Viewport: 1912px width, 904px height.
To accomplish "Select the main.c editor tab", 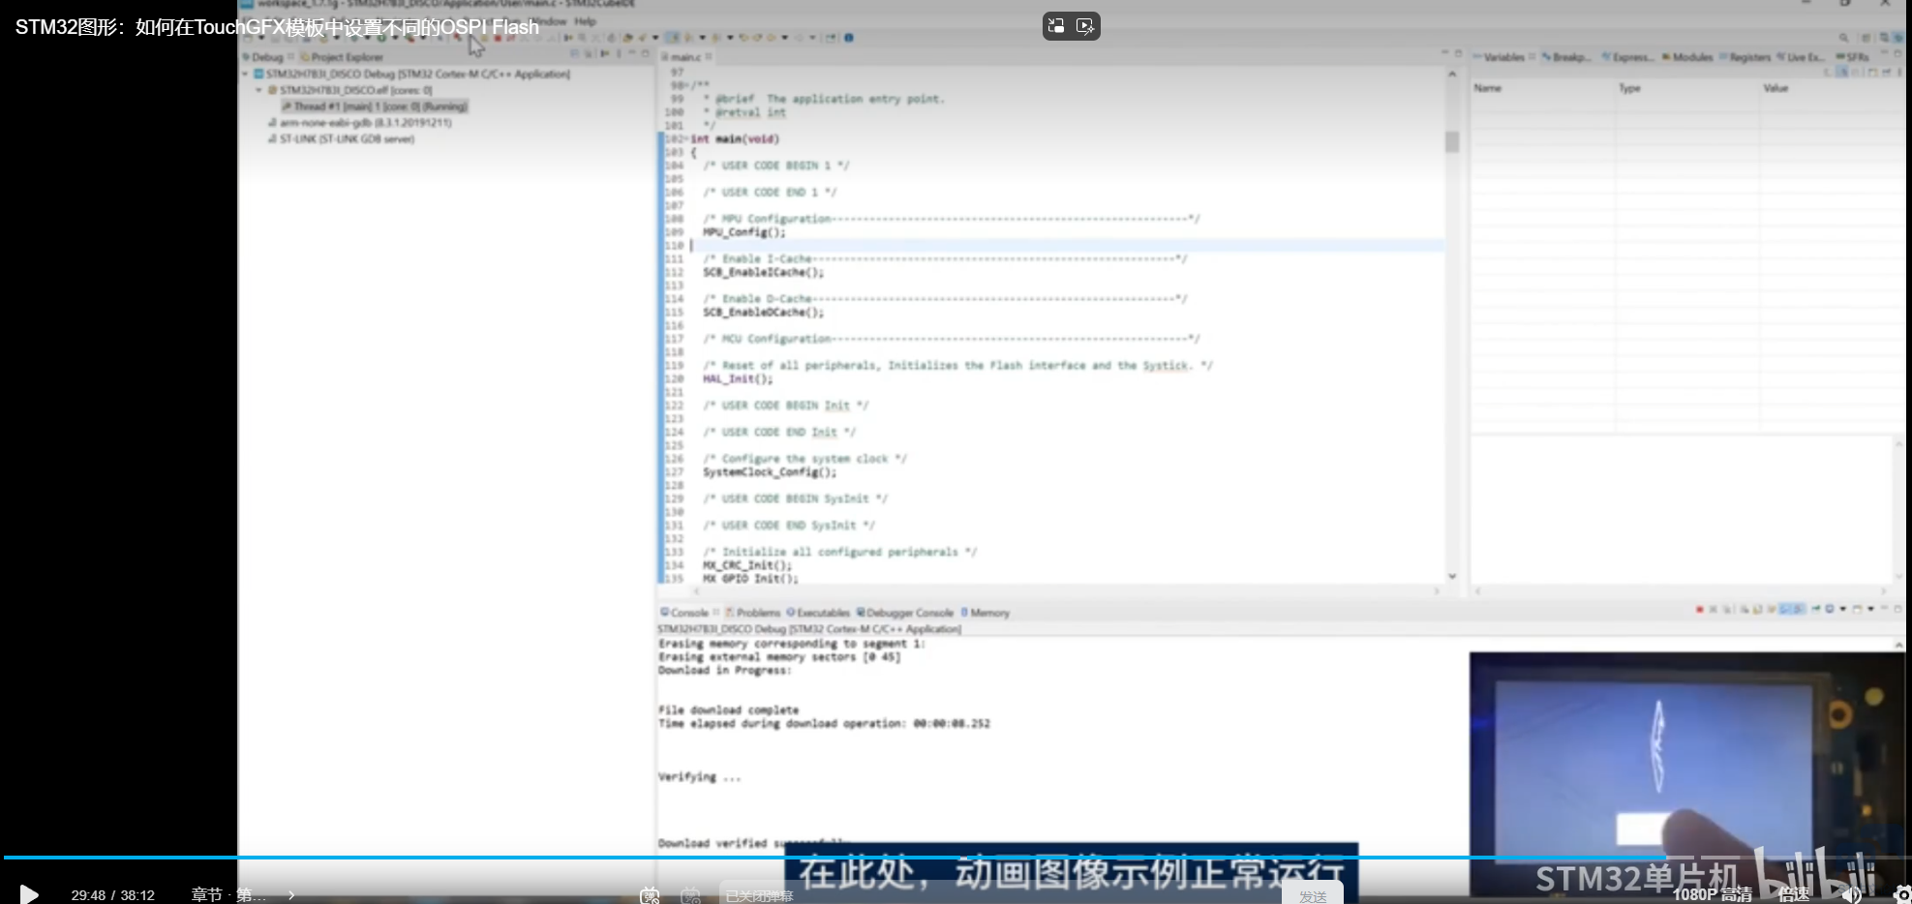I will click(686, 57).
